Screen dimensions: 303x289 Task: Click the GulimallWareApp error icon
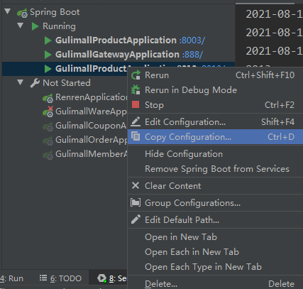coord(48,111)
